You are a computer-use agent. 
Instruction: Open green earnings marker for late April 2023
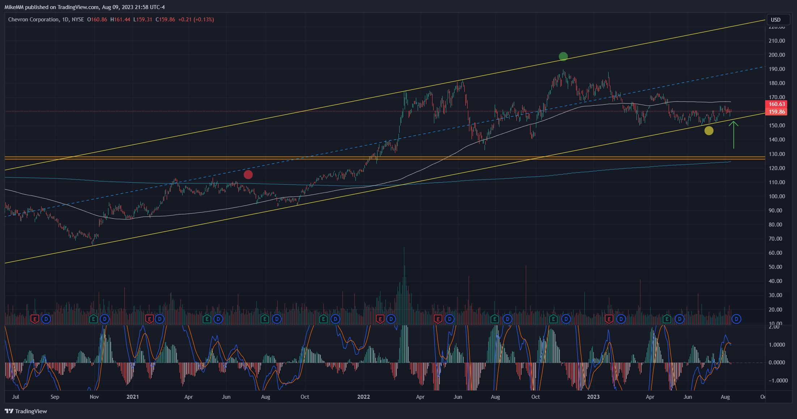pos(667,319)
